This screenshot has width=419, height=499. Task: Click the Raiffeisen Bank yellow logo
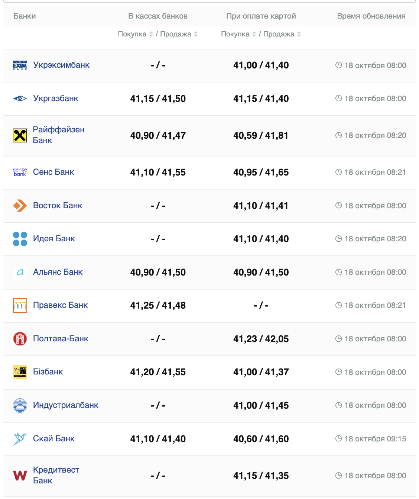[x=20, y=135]
